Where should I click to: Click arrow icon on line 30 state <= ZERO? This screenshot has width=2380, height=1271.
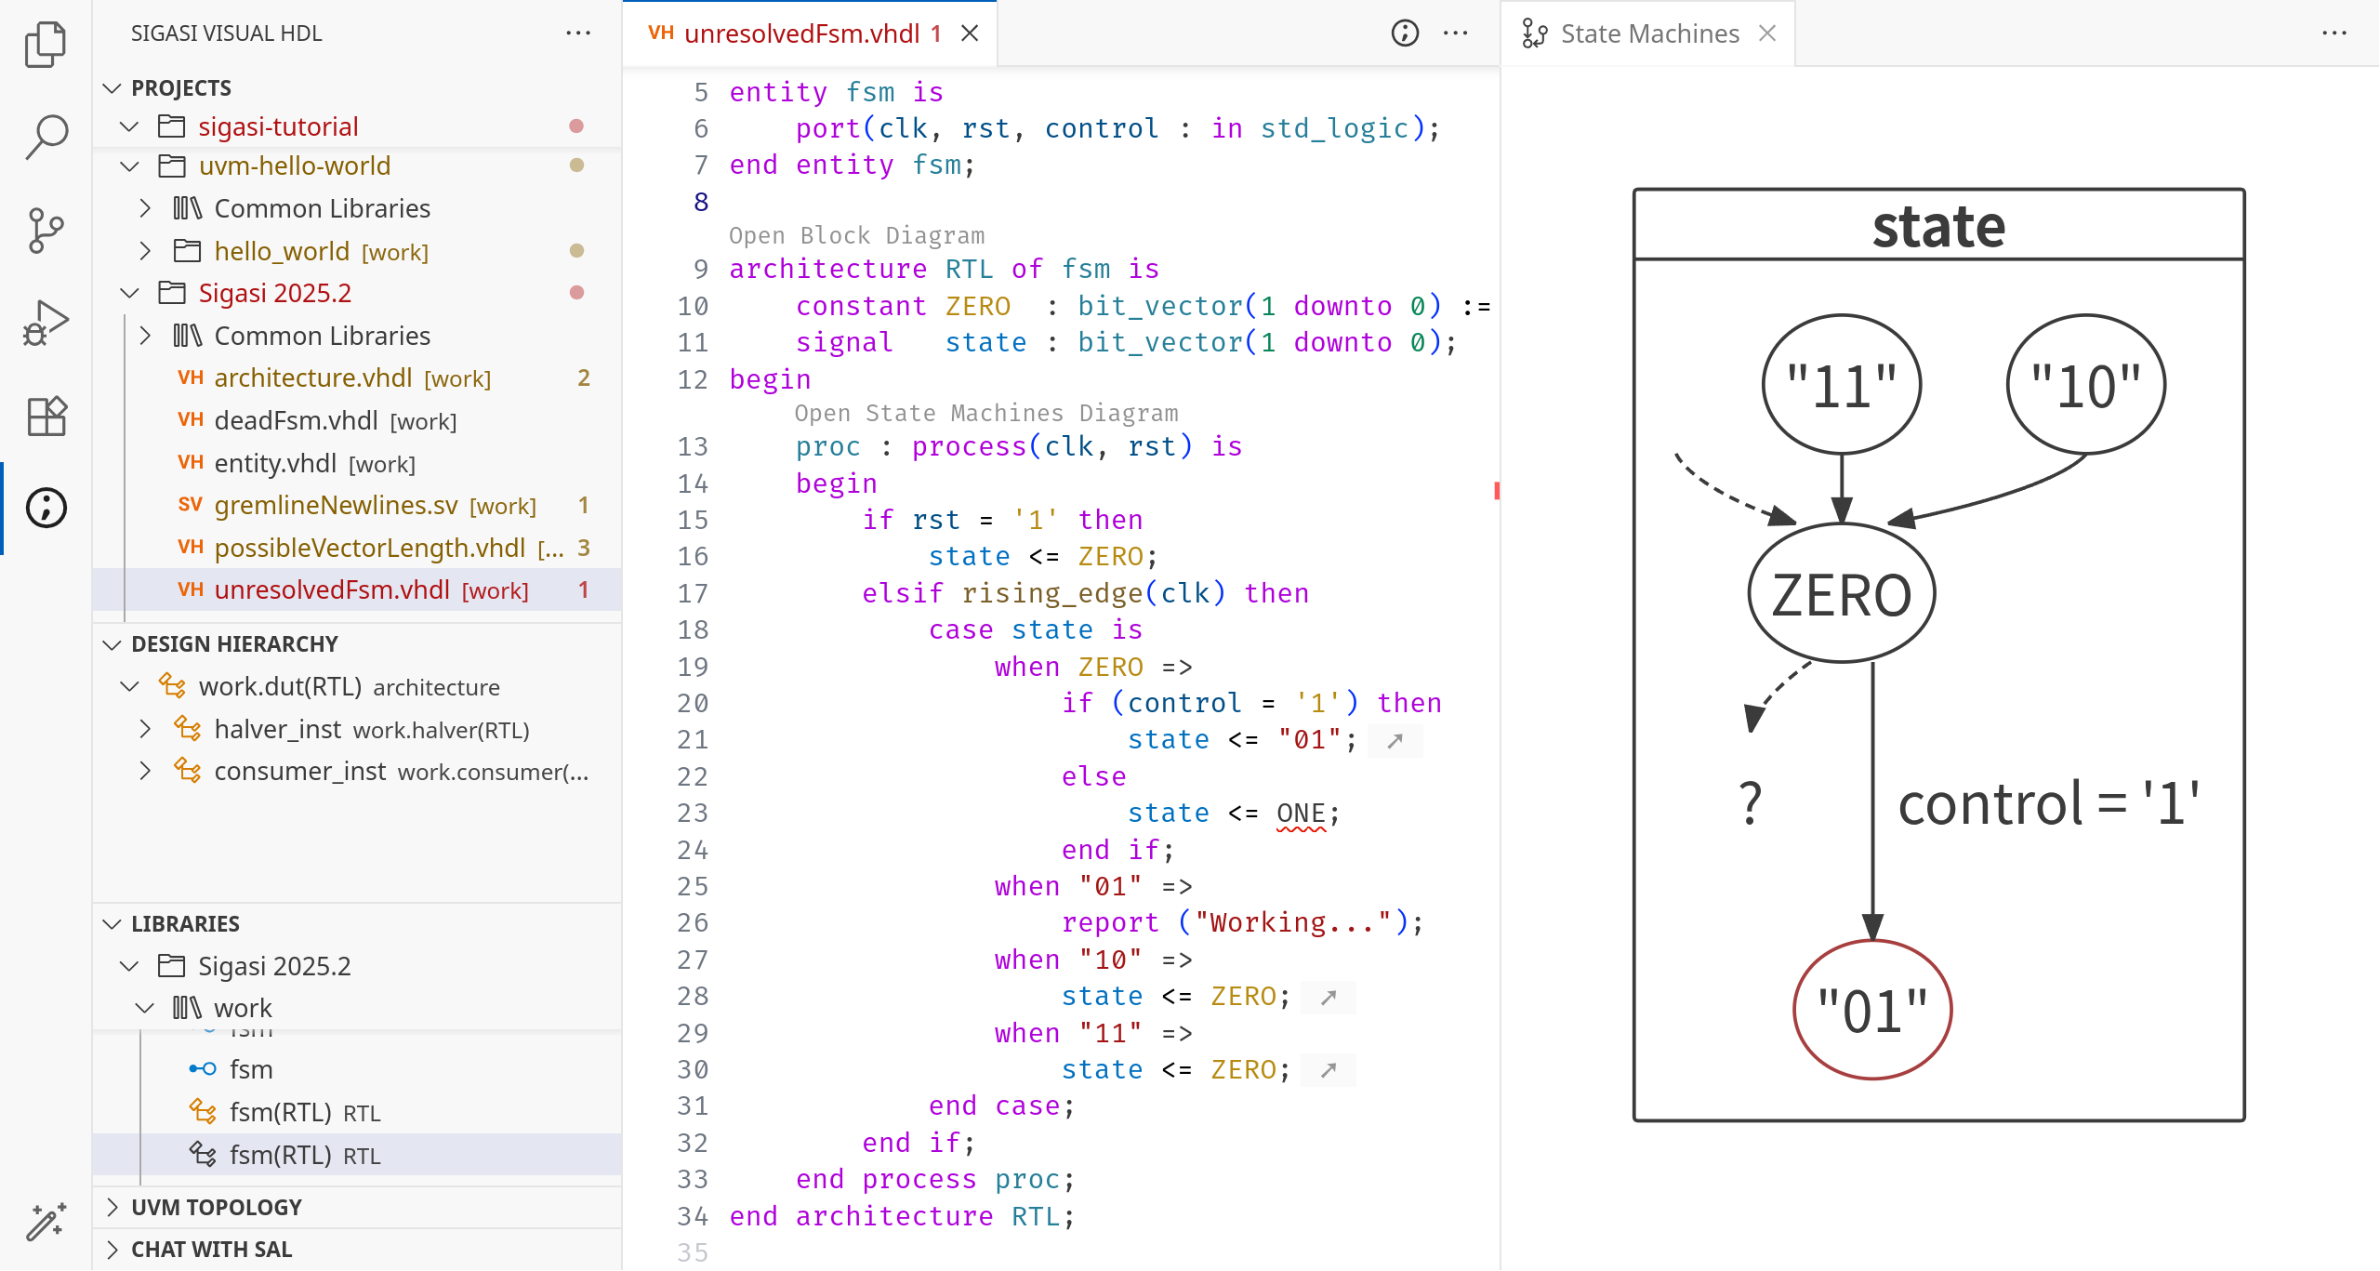tap(1329, 1070)
